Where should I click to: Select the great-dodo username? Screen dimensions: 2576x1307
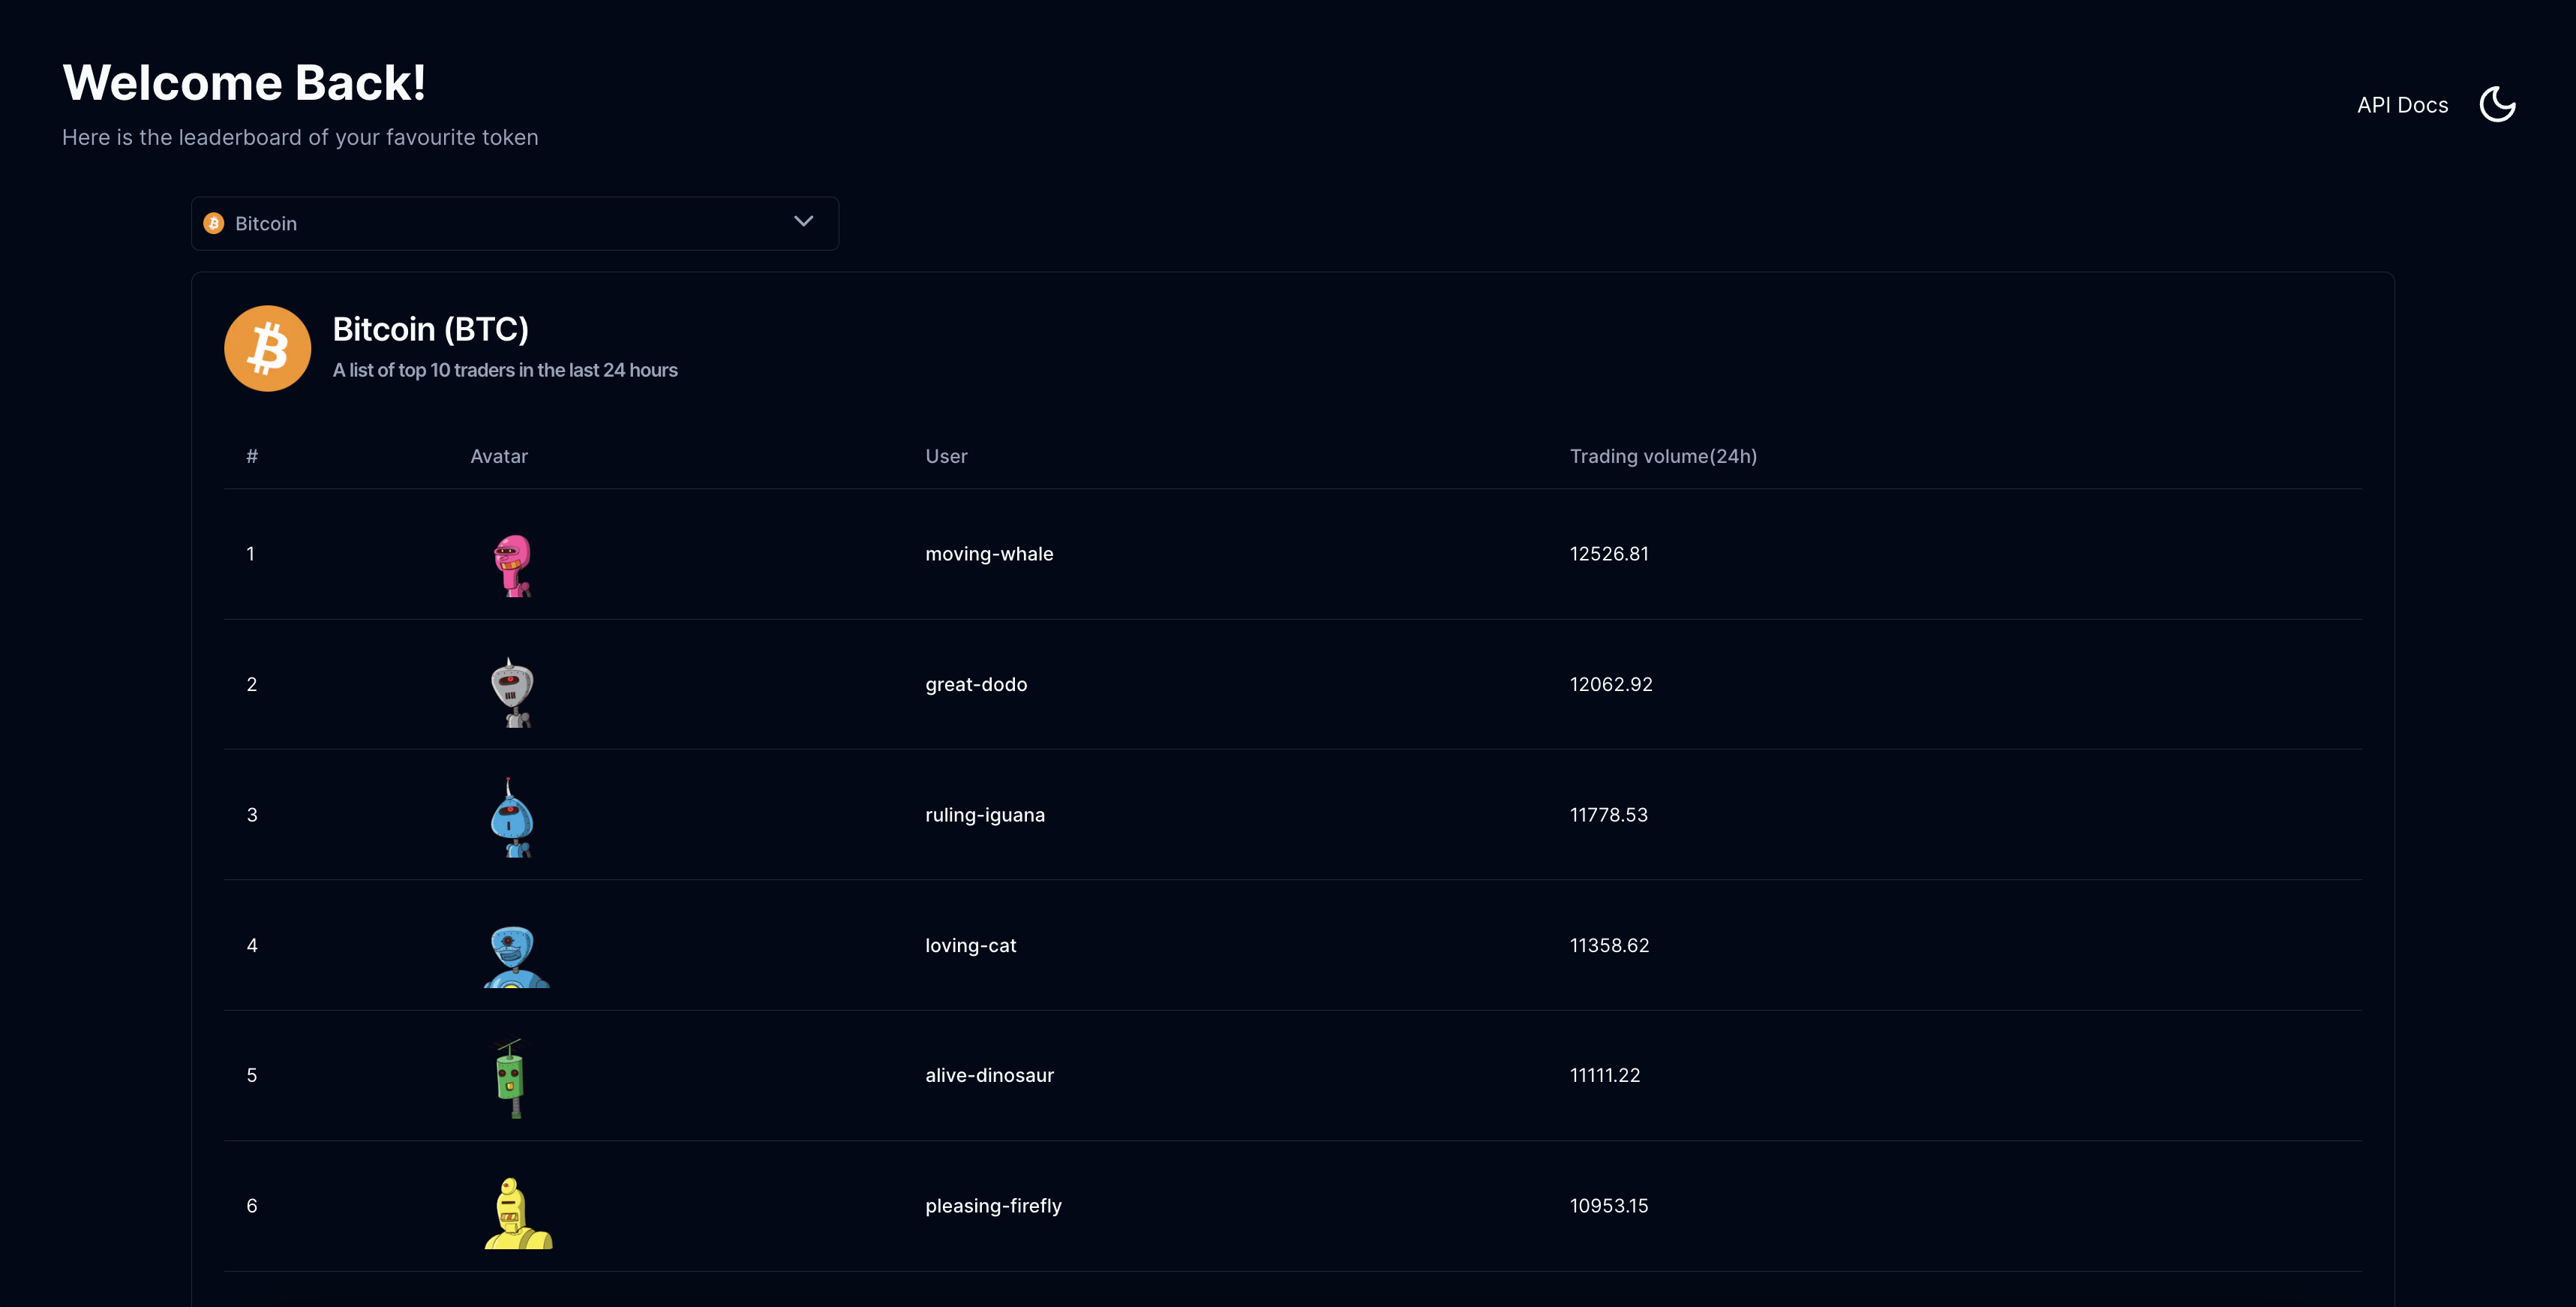975,684
